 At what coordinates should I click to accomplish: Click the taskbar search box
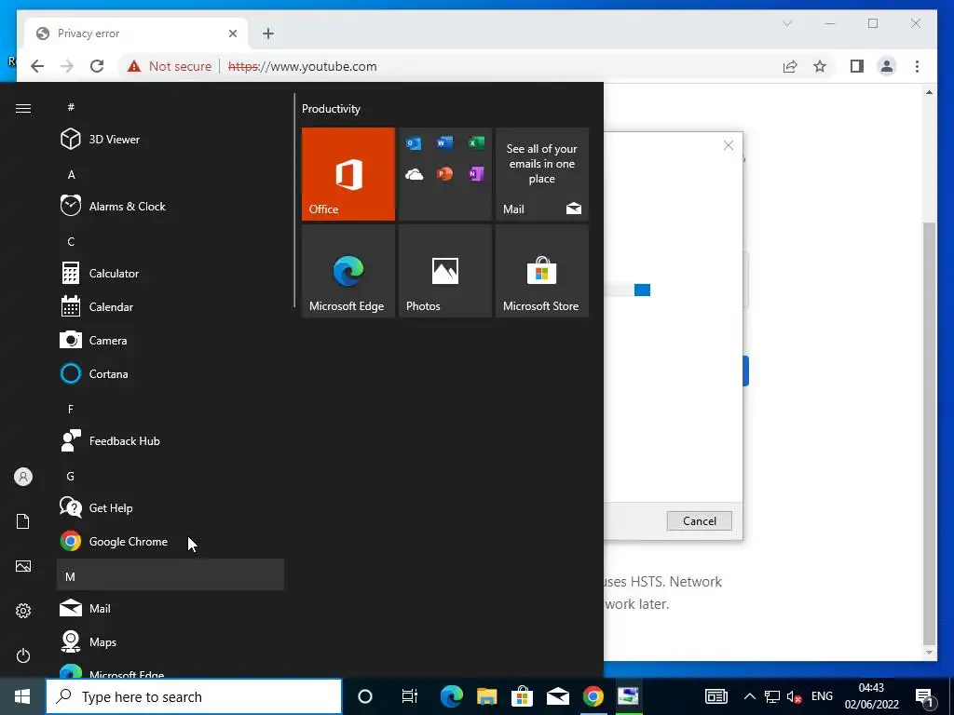194,696
